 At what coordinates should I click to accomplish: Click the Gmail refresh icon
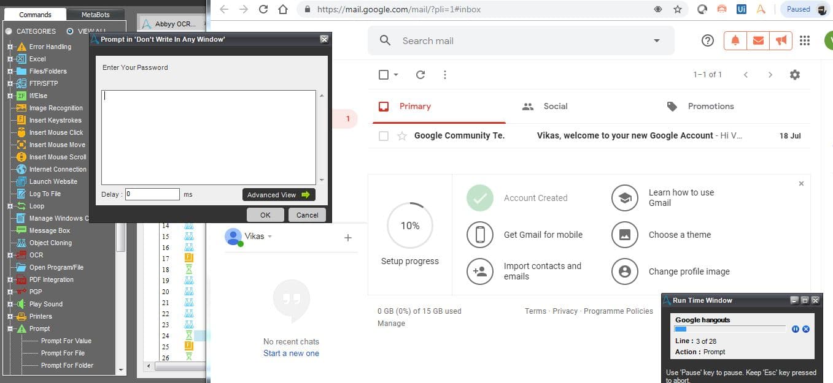[420, 75]
